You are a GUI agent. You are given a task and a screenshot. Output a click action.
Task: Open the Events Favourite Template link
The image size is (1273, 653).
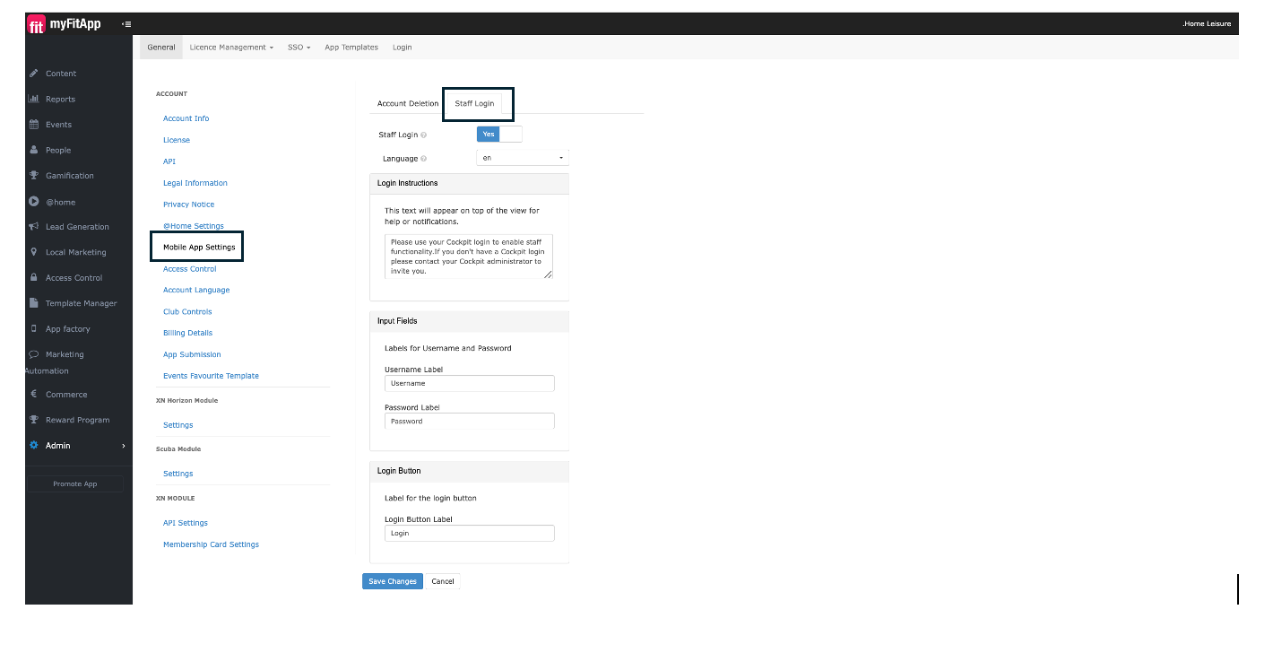pos(211,376)
